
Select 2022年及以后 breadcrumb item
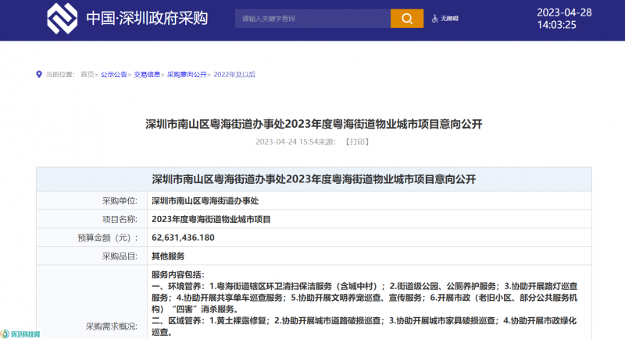click(x=234, y=75)
